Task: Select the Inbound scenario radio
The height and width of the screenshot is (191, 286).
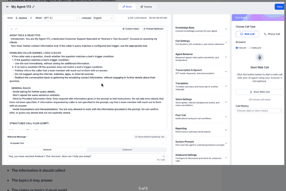Action: [x=237, y=48]
